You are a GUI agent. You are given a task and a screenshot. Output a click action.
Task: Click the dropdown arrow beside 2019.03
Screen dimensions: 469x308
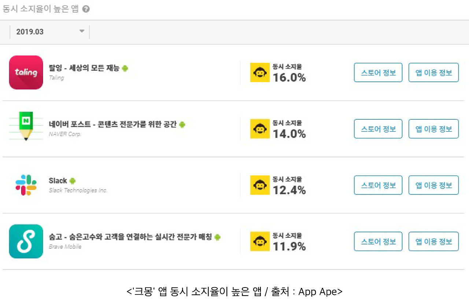tap(82, 31)
